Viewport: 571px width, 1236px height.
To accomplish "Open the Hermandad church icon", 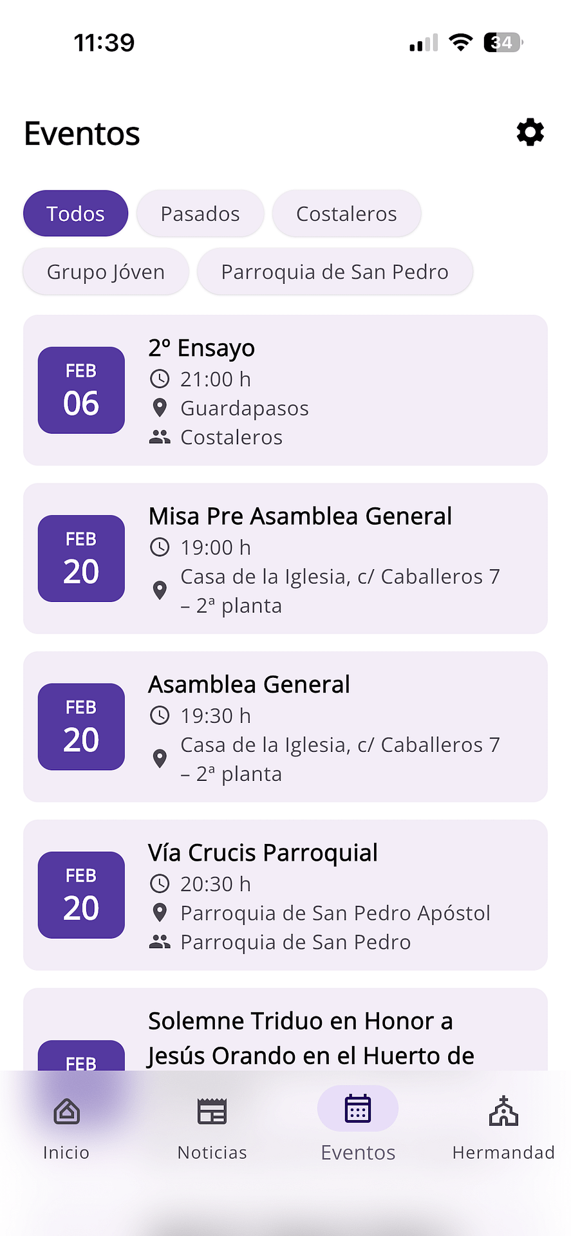I will click(503, 1112).
